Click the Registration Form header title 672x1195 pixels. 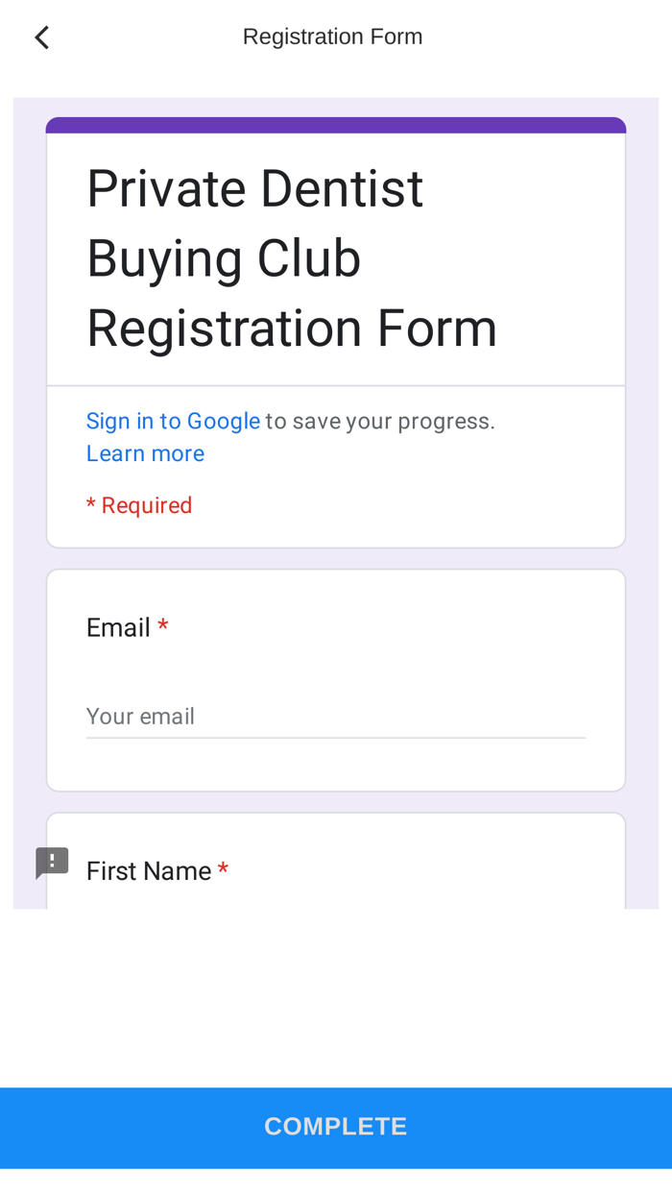pos(332,37)
